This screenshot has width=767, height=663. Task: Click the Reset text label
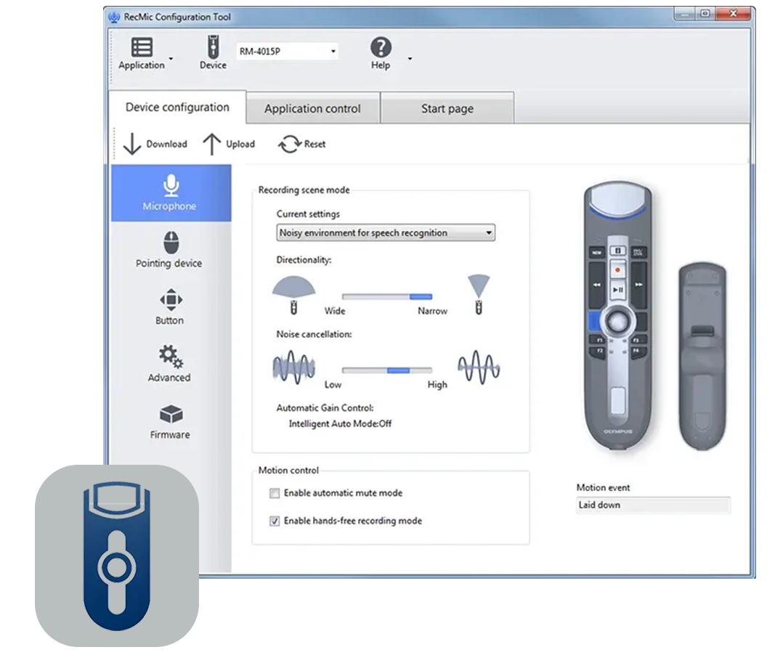(314, 145)
